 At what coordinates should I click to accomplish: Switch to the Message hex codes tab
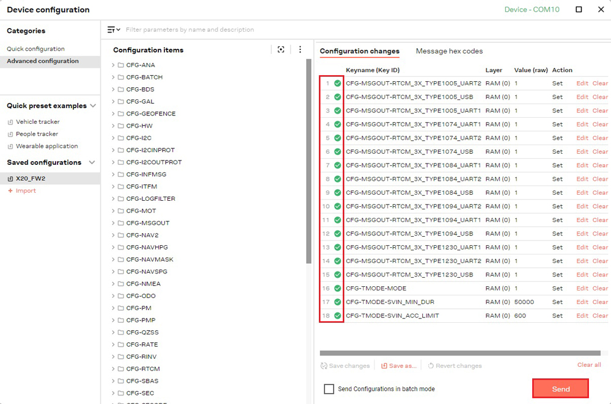(x=449, y=51)
